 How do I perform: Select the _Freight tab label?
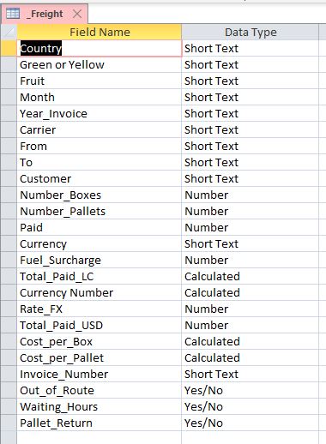(45, 14)
